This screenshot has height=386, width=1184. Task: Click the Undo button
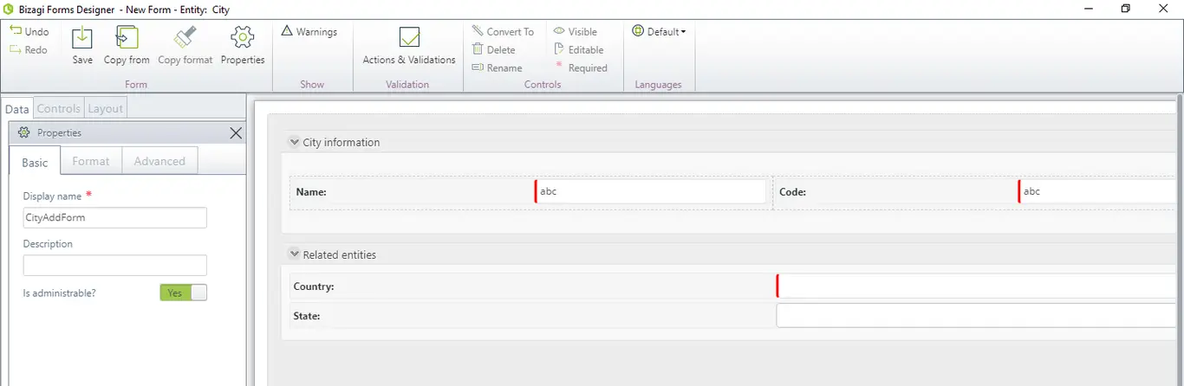[x=29, y=31]
